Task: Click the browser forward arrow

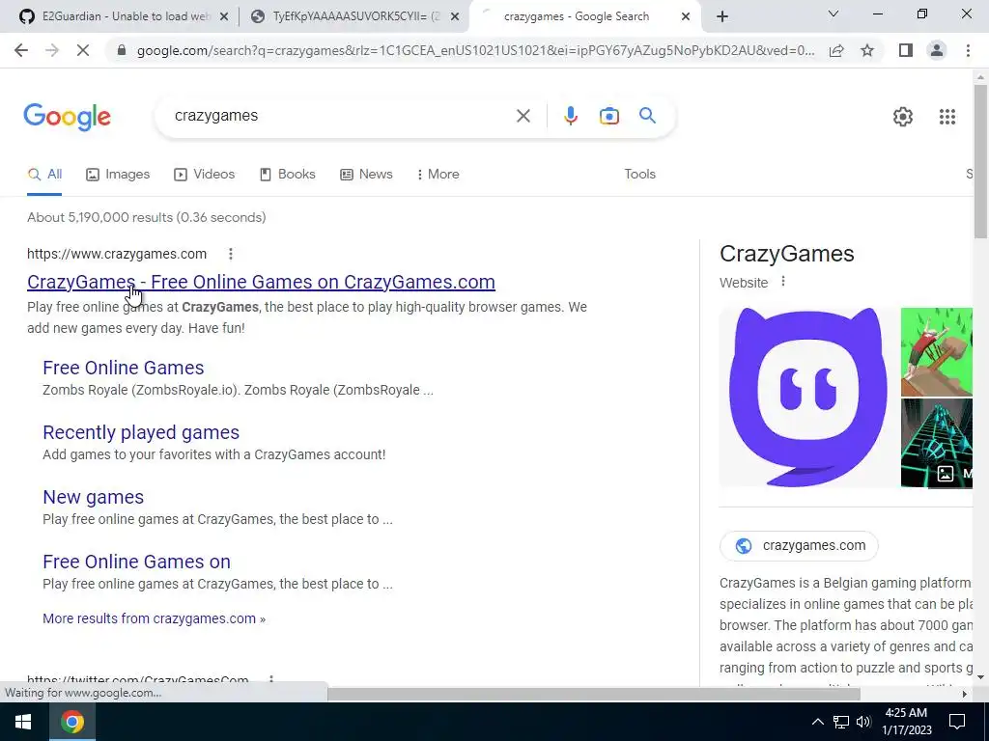Action: point(52,50)
